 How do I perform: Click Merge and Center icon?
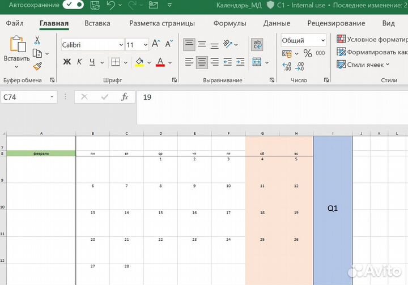[257, 62]
